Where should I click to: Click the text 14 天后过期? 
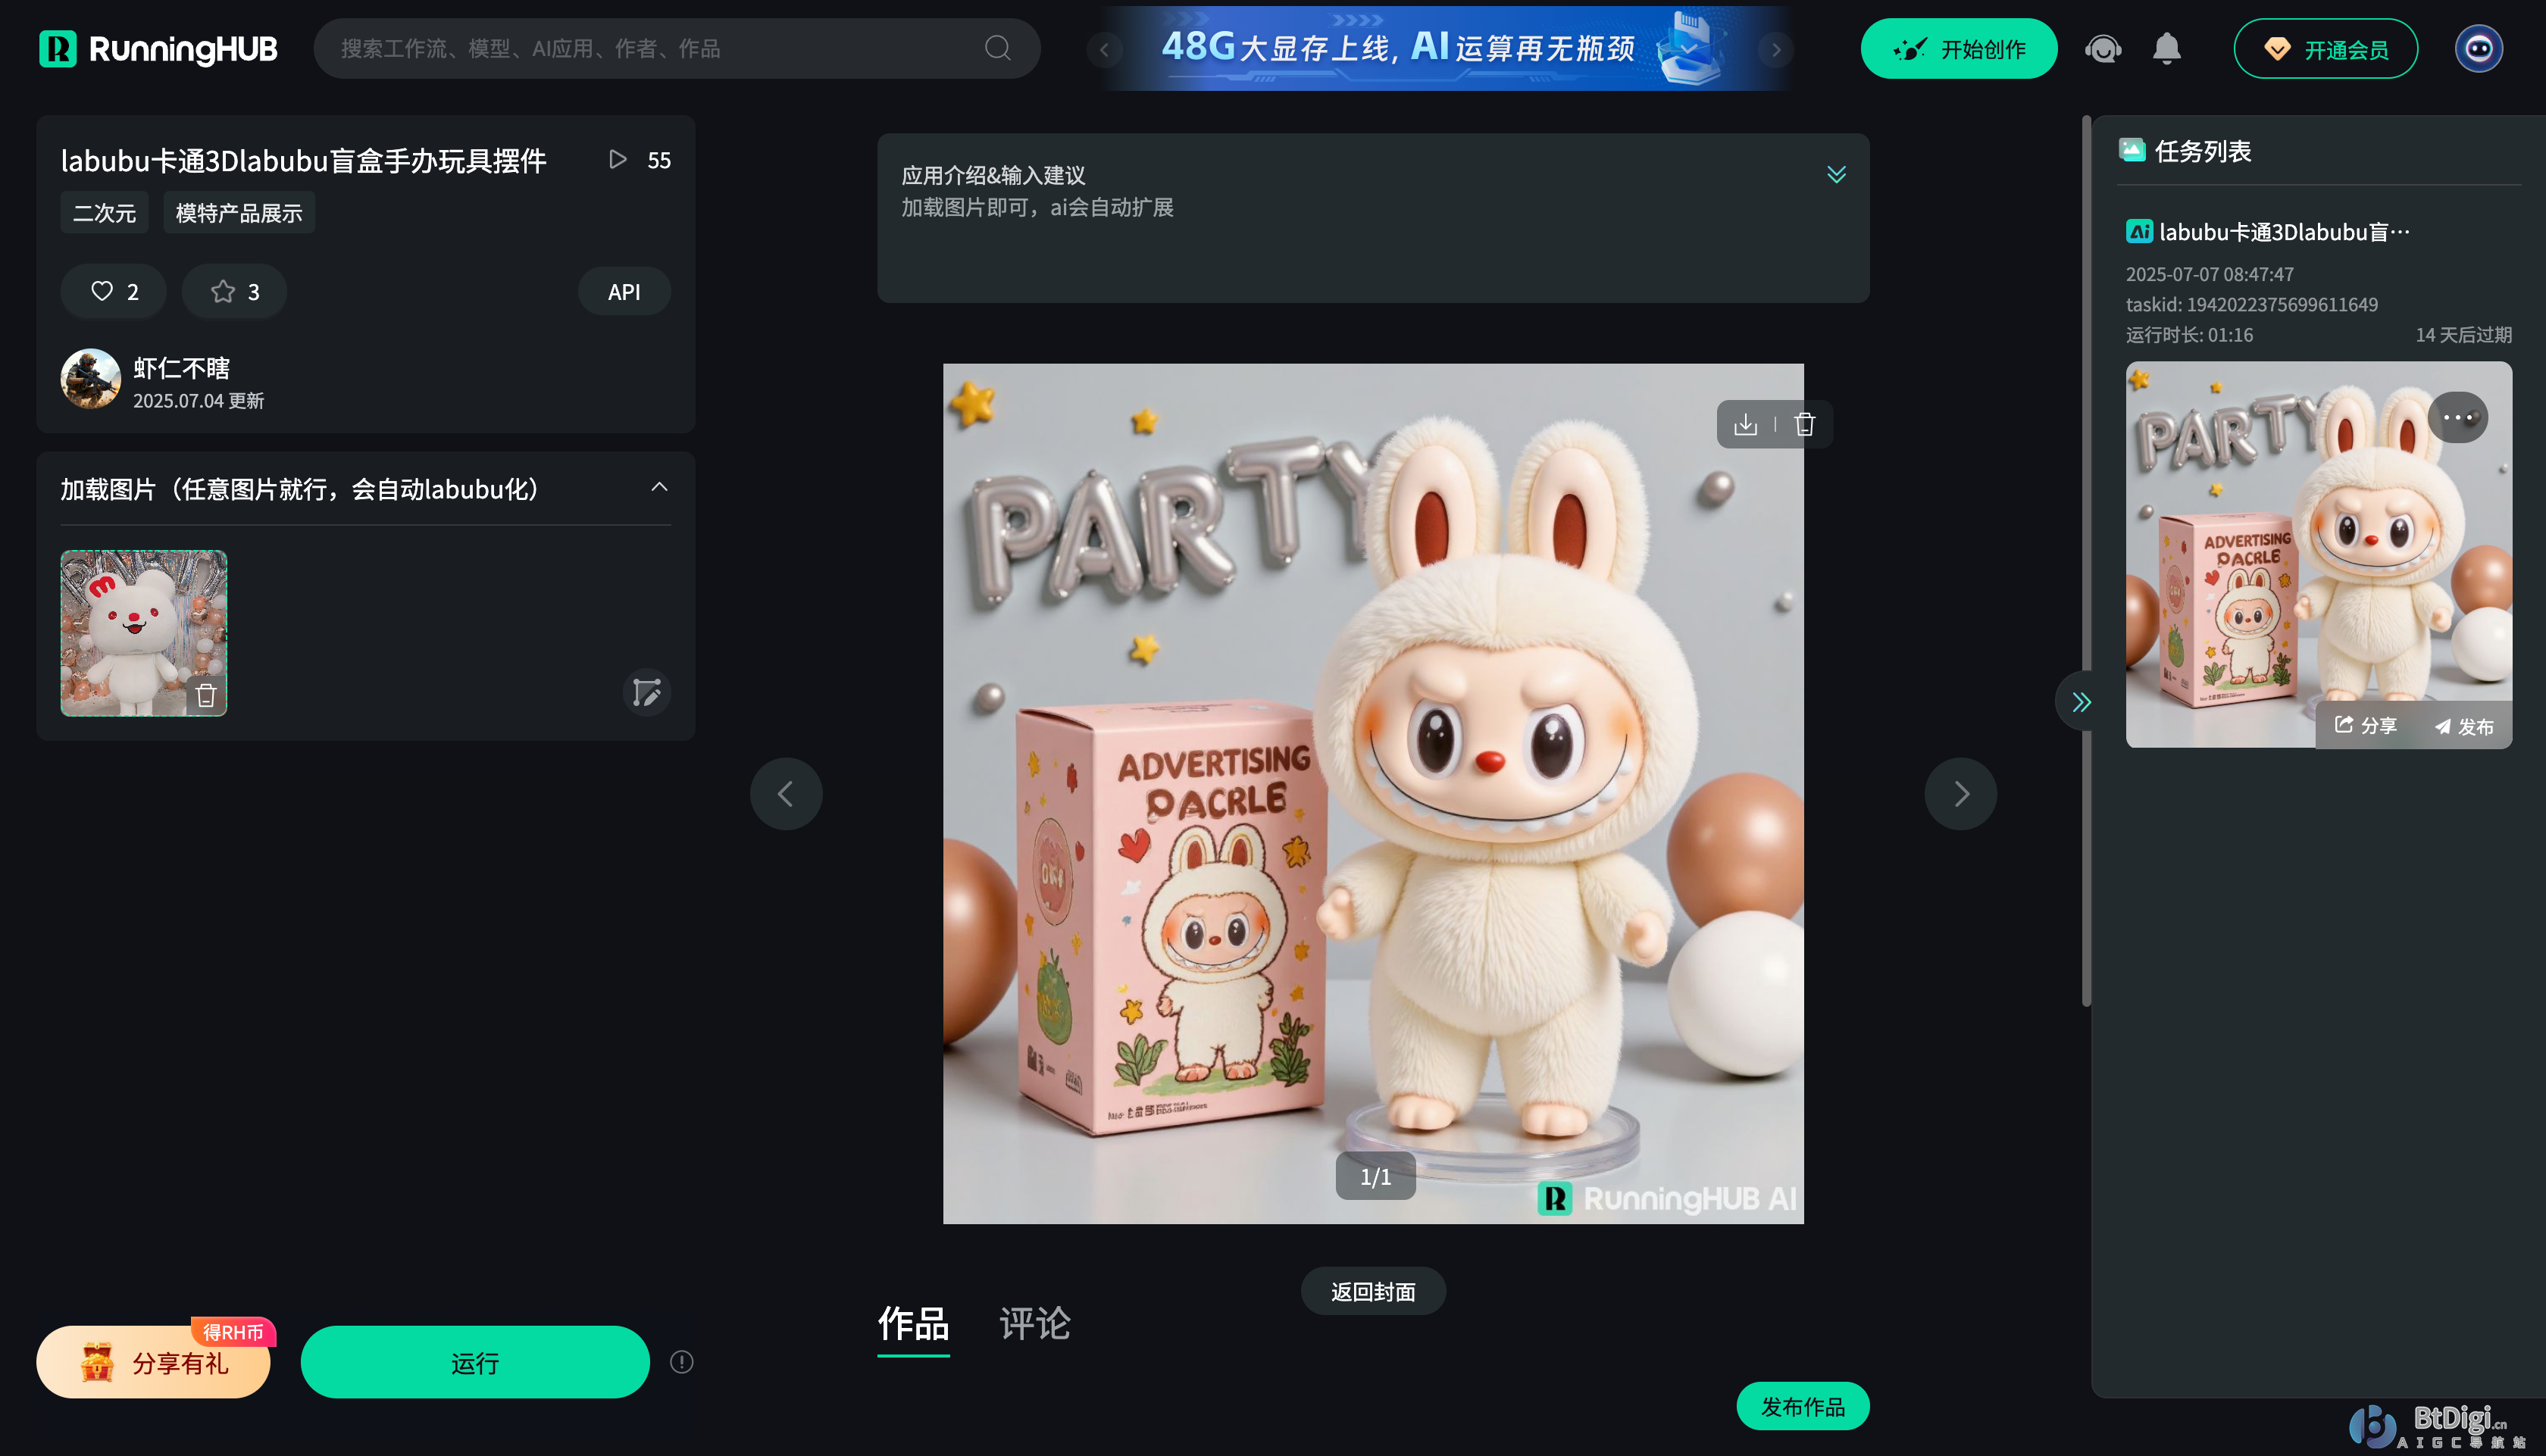[x=2464, y=335]
